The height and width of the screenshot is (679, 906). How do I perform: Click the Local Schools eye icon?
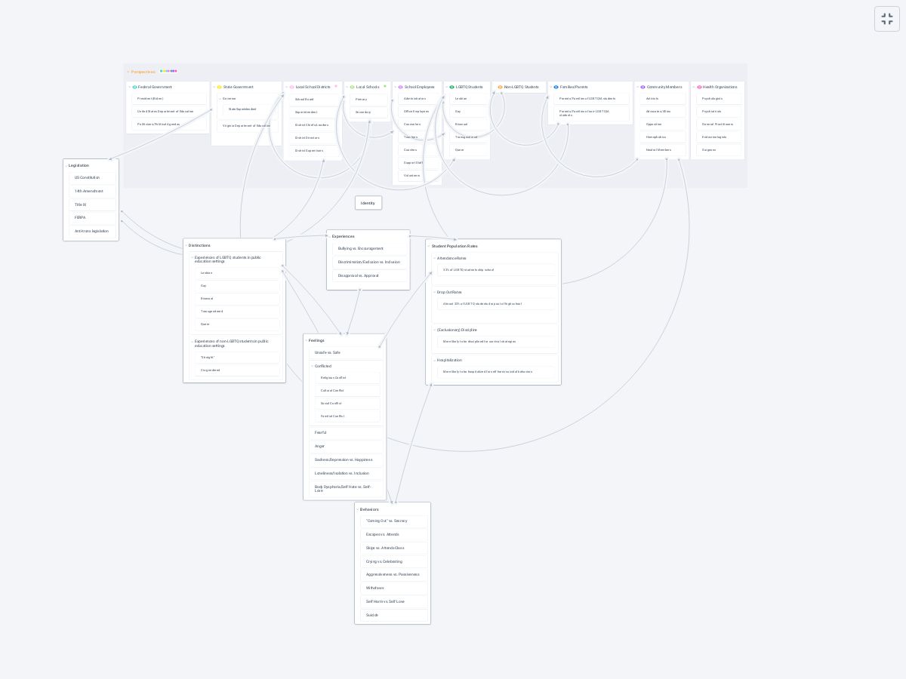point(353,88)
